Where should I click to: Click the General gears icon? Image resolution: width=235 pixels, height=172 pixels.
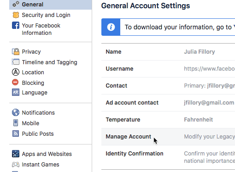click(x=16, y=4)
